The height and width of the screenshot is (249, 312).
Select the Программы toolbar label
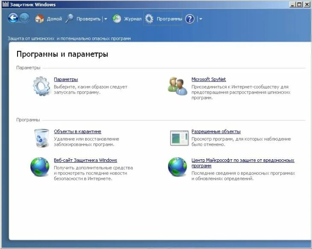click(x=169, y=19)
